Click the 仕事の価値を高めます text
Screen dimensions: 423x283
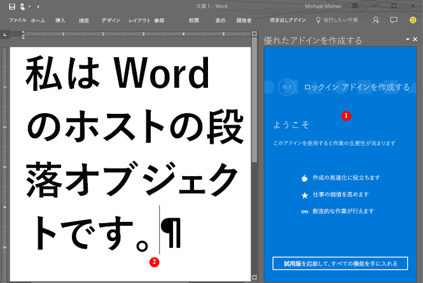pyautogui.click(x=341, y=195)
